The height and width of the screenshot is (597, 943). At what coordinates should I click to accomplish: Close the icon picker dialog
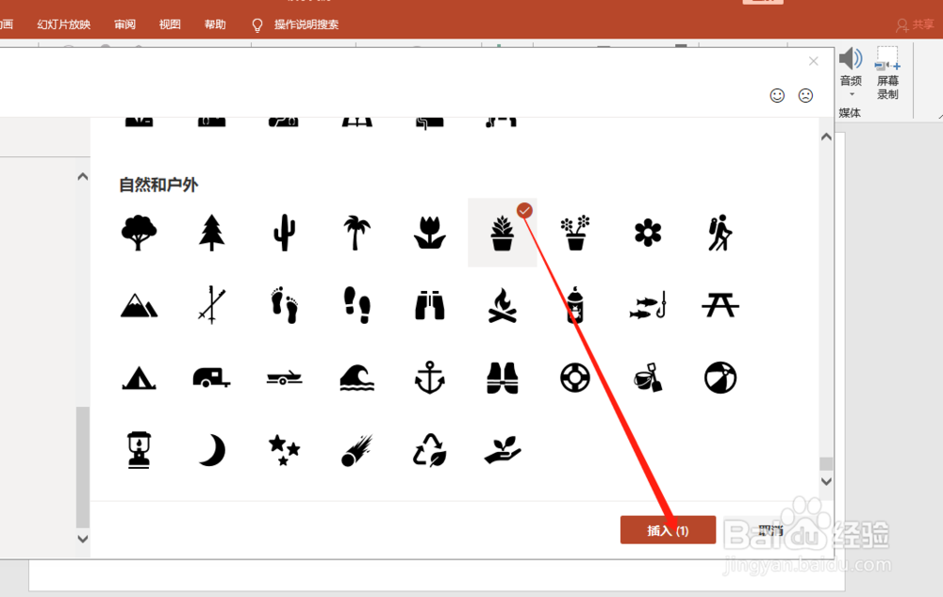click(x=813, y=61)
